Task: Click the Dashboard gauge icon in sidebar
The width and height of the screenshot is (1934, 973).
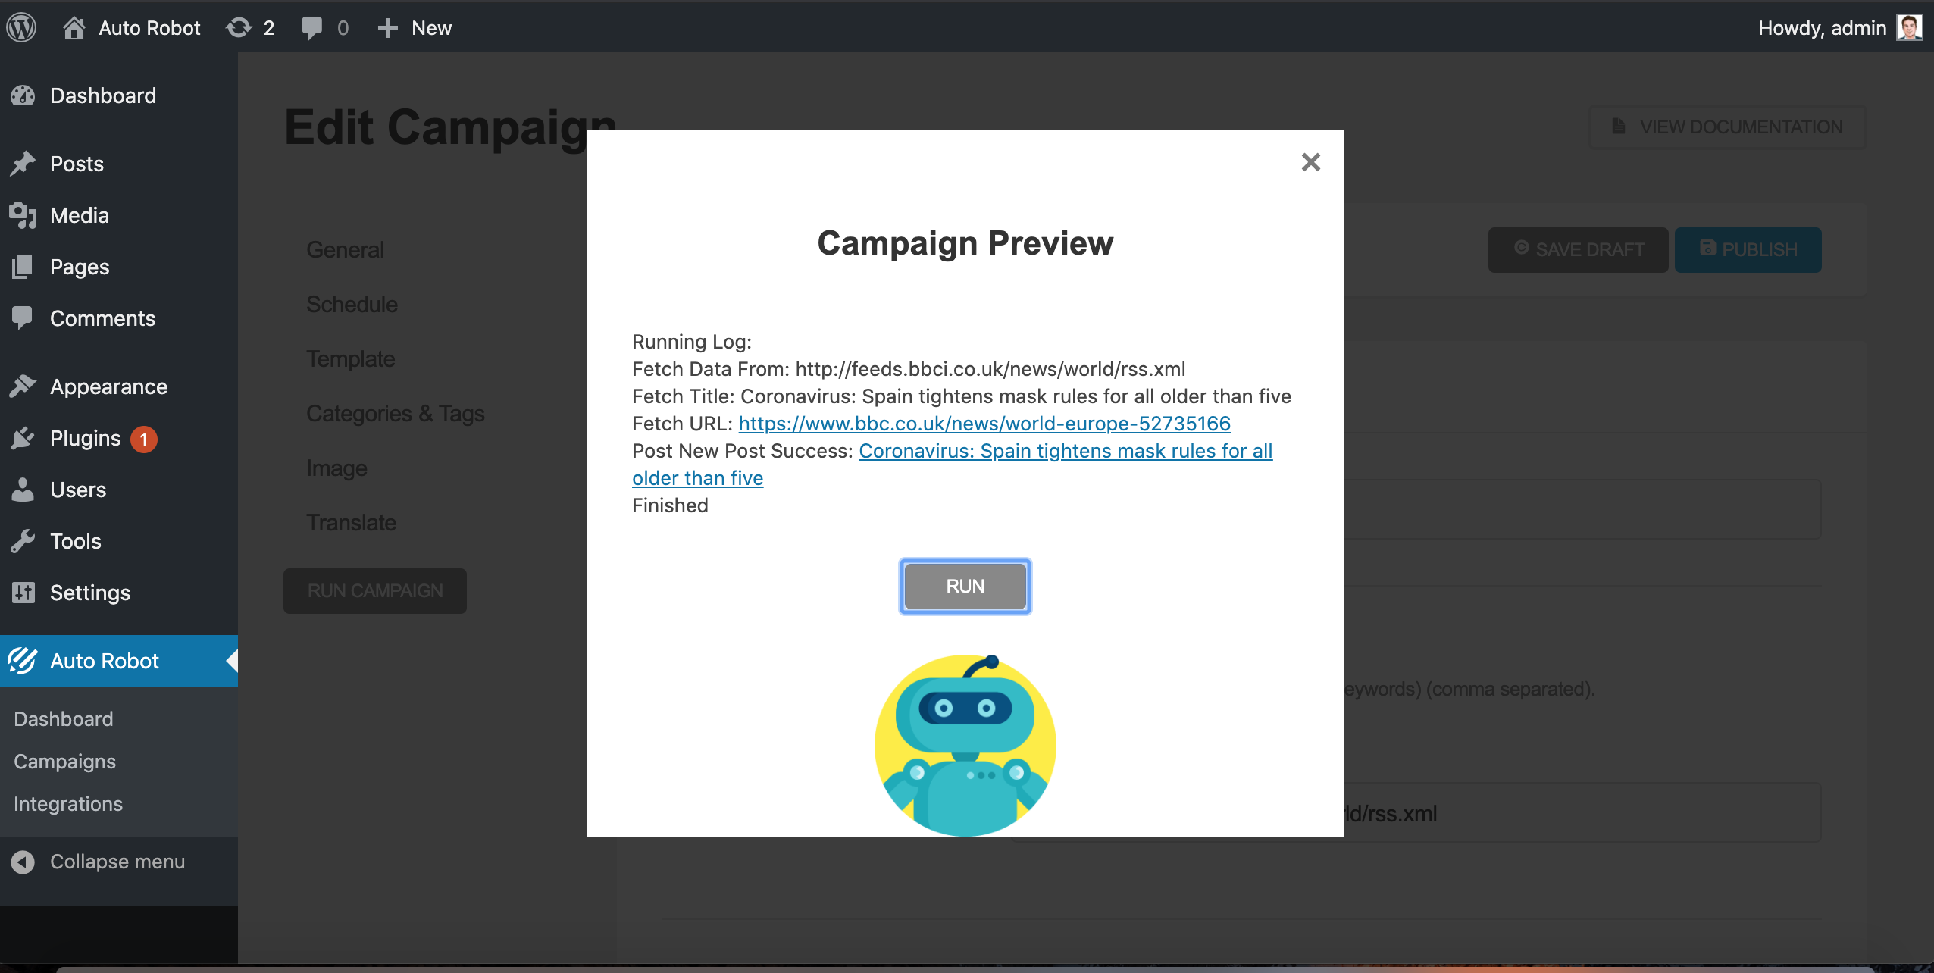Action: [23, 95]
